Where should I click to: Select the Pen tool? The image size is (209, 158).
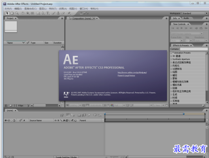pyautogui.click(x=43, y=13)
